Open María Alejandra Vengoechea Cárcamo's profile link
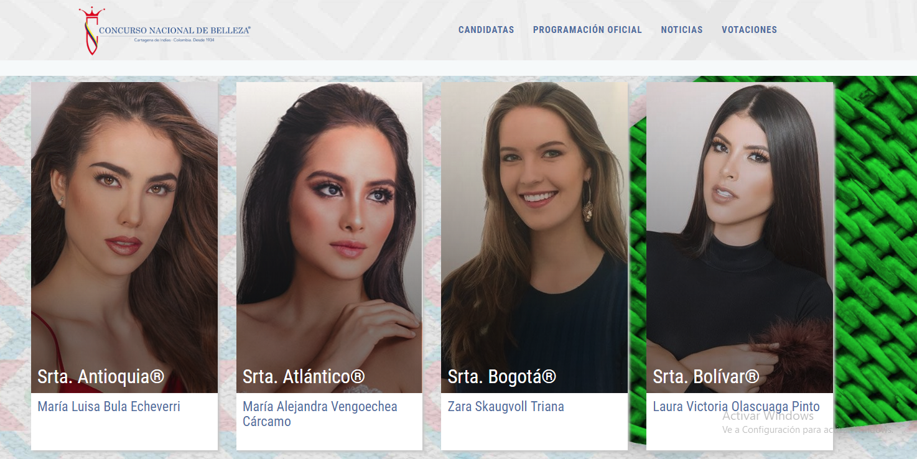 [x=320, y=414]
